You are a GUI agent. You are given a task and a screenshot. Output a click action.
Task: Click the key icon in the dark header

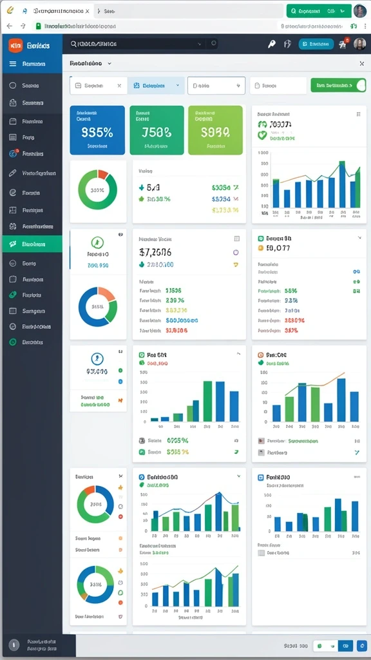point(272,44)
